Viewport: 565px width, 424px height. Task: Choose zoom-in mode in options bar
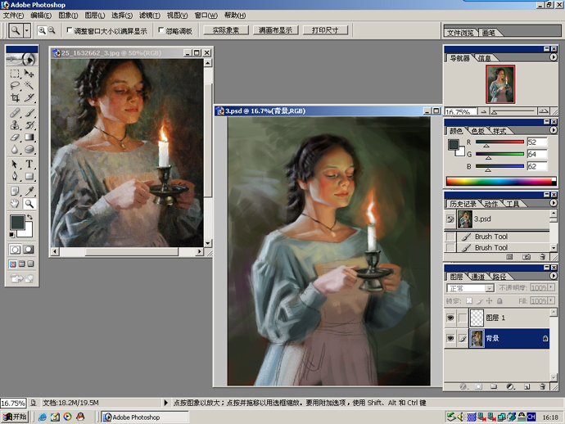(x=42, y=30)
